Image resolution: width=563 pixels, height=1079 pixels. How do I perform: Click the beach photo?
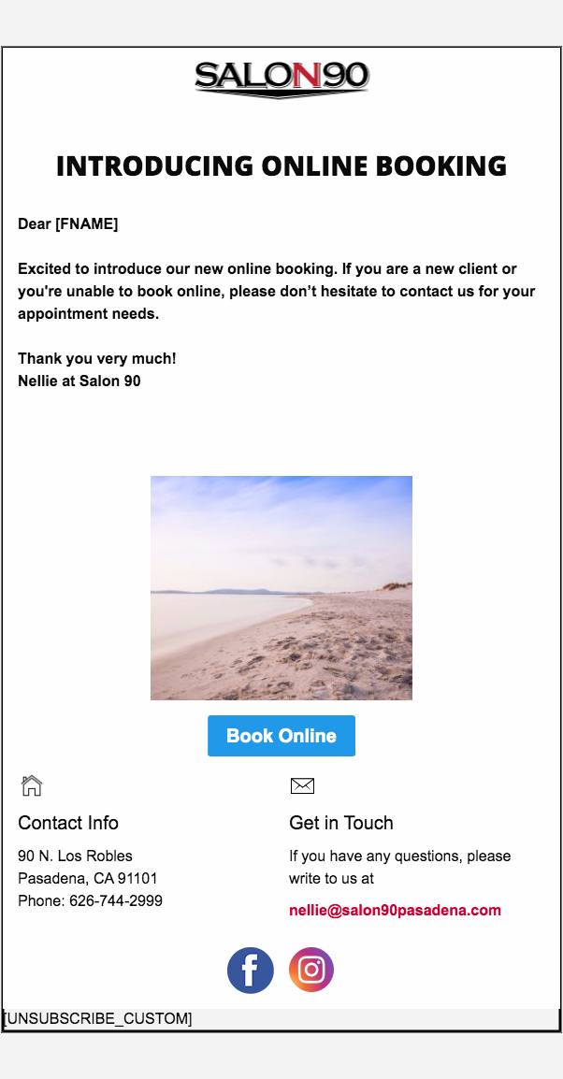click(x=281, y=588)
